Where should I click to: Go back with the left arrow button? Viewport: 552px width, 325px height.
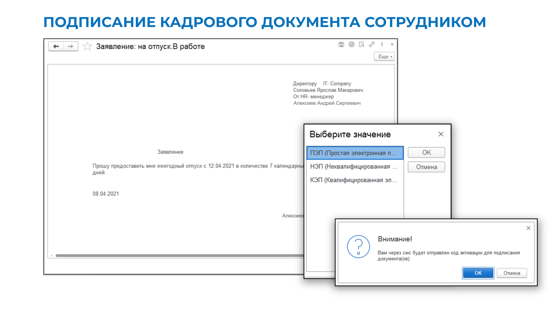point(56,46)
